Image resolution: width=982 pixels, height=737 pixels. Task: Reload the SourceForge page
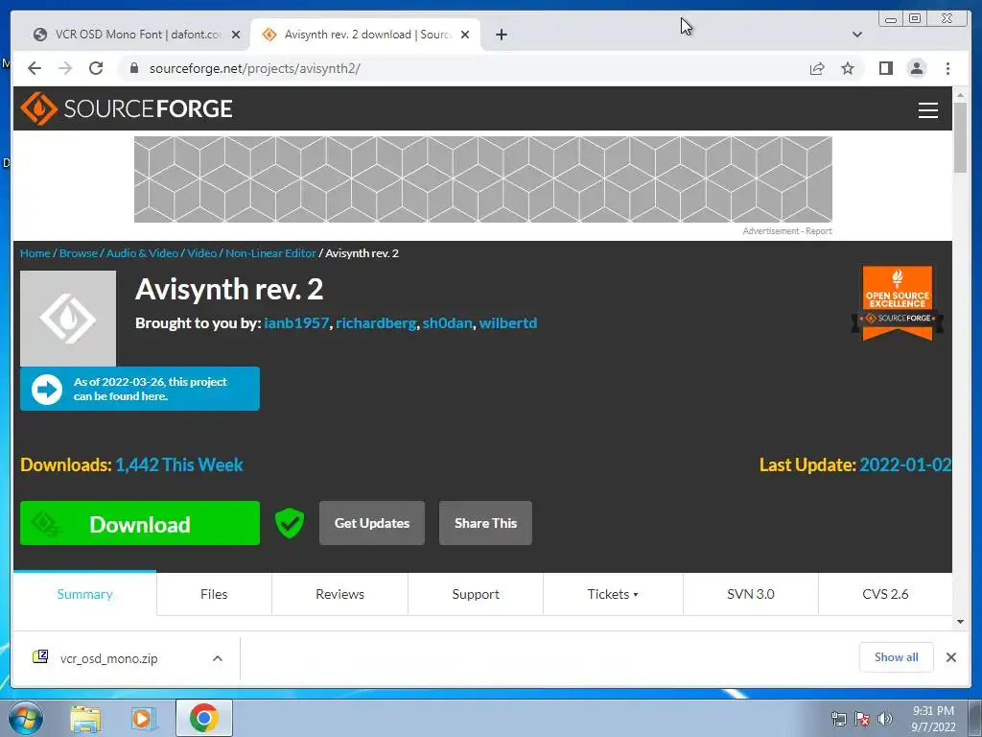point(96,68)
